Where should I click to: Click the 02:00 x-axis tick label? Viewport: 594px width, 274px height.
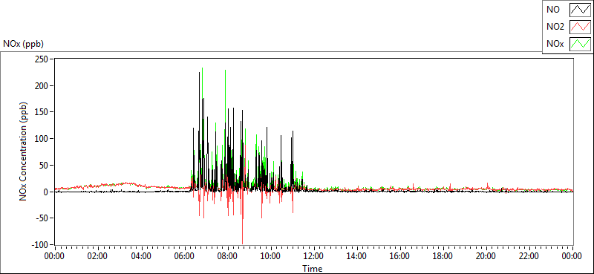(98, 256)
